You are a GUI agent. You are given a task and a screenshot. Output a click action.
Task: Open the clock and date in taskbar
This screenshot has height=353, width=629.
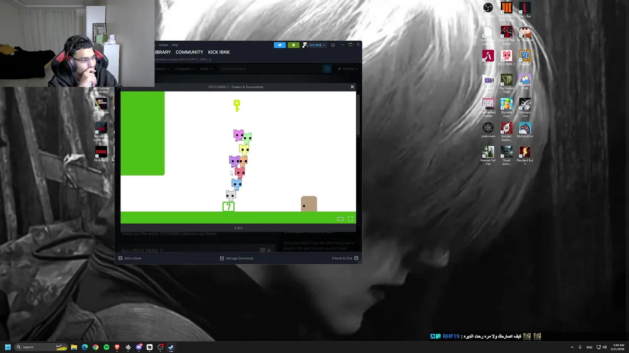pos(617,347)
